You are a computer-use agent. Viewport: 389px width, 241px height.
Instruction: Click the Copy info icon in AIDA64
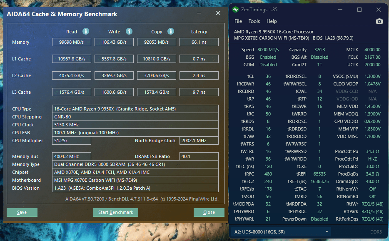pyautogui.click(x=170, y=31)
